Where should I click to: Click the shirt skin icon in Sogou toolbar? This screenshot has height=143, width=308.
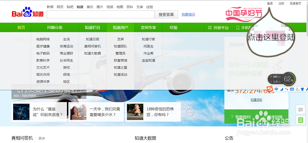click(302, 89)
